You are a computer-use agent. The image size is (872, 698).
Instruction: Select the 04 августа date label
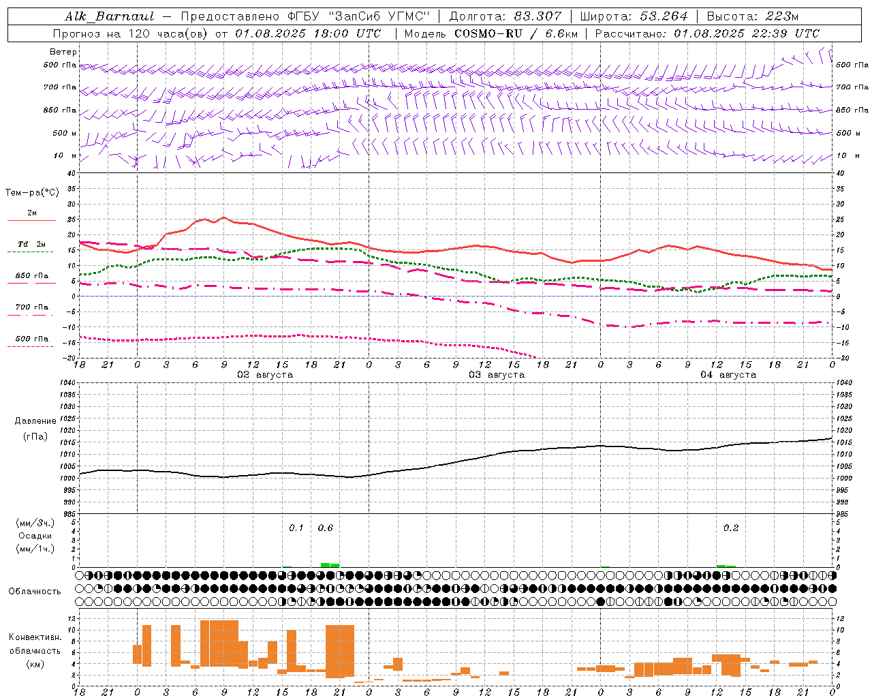(x=728, y=375)
